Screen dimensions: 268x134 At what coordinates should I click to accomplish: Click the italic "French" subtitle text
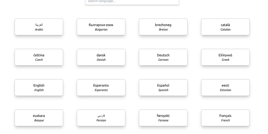click(x=225, y=121)
